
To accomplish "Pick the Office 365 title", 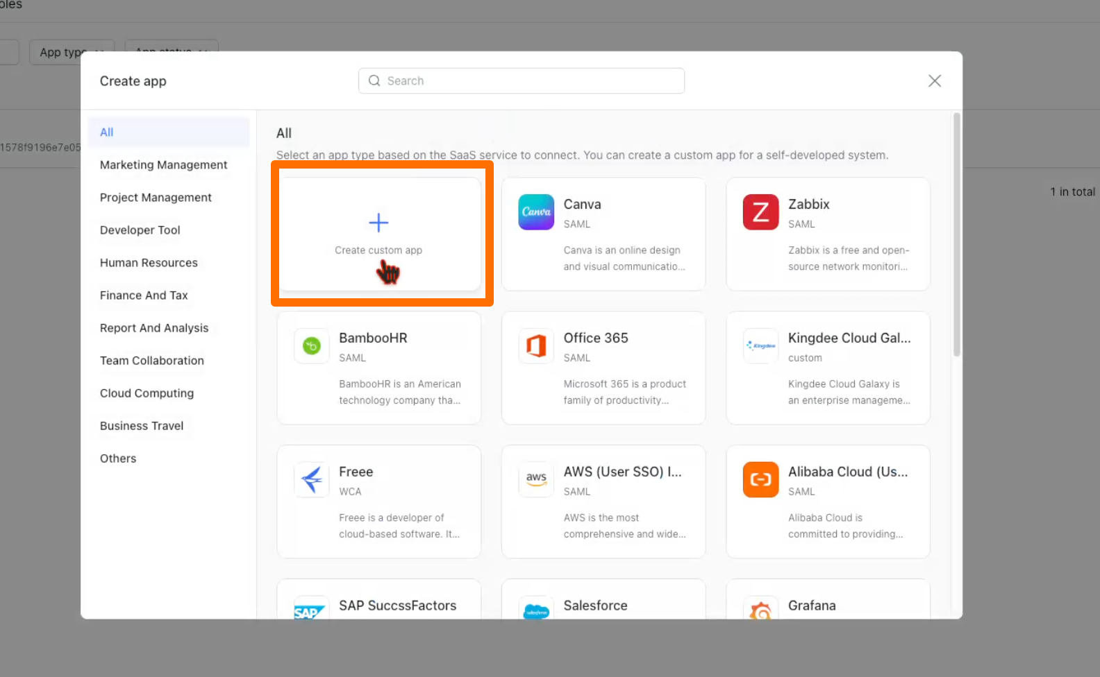I will click(596, 338).
